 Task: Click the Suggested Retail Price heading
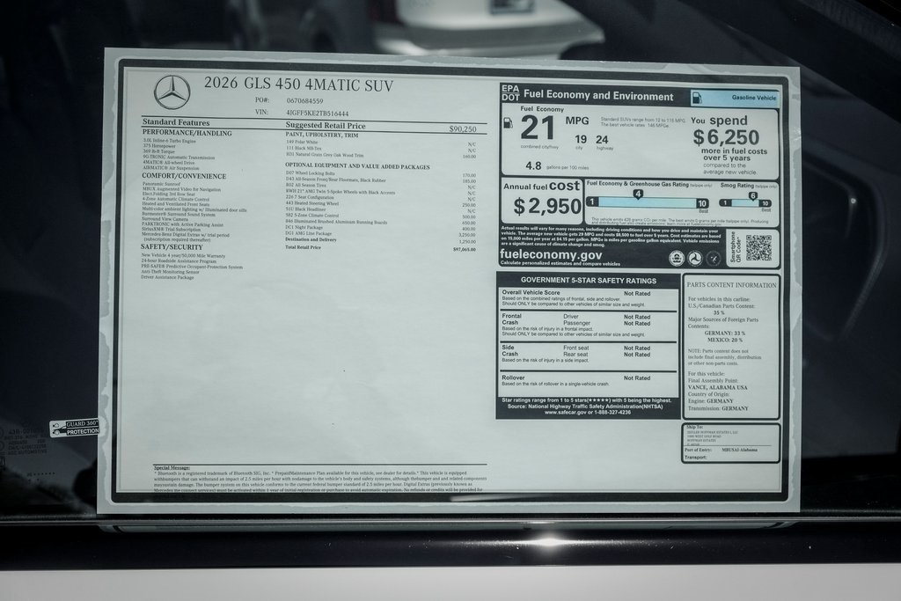coord(326,126)
